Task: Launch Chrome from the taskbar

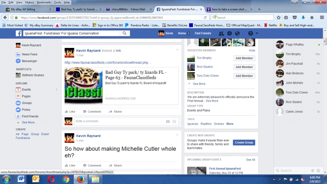Action: tap(66, 180)
